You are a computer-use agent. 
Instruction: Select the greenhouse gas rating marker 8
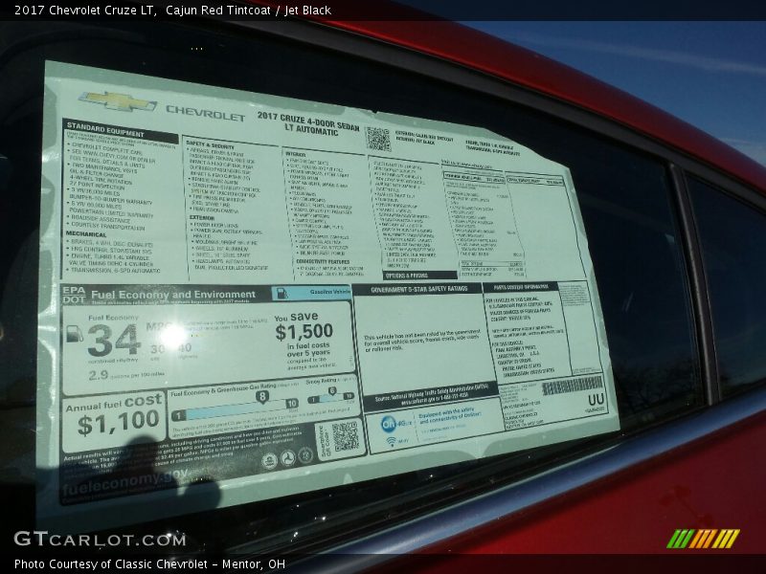coord(262,396)
